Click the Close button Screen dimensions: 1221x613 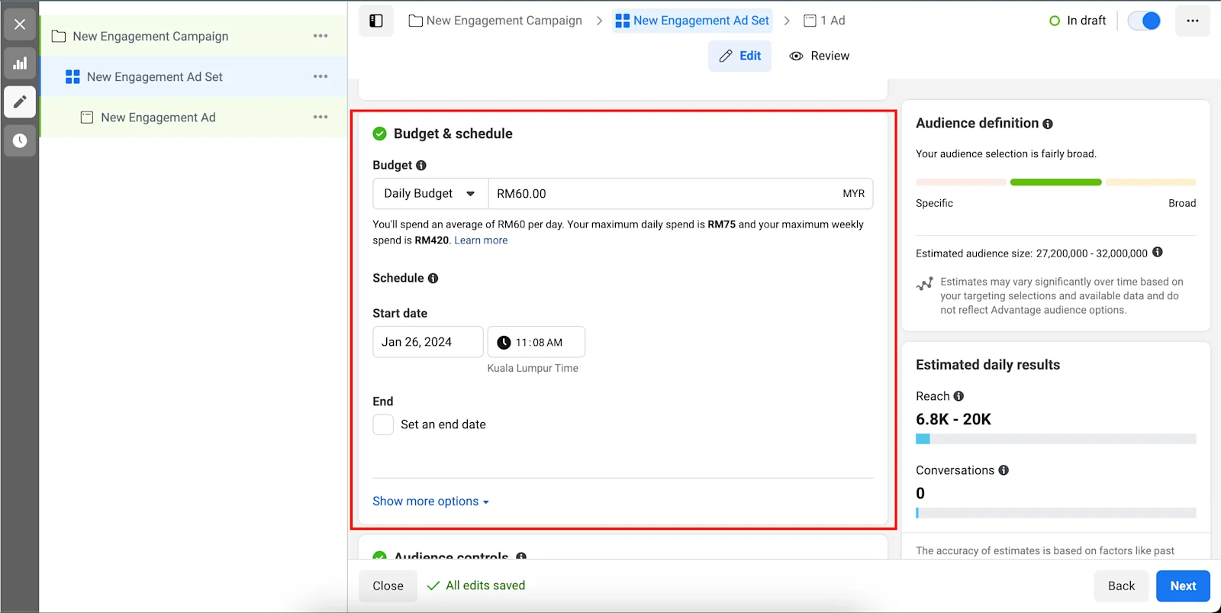point(388,586)
